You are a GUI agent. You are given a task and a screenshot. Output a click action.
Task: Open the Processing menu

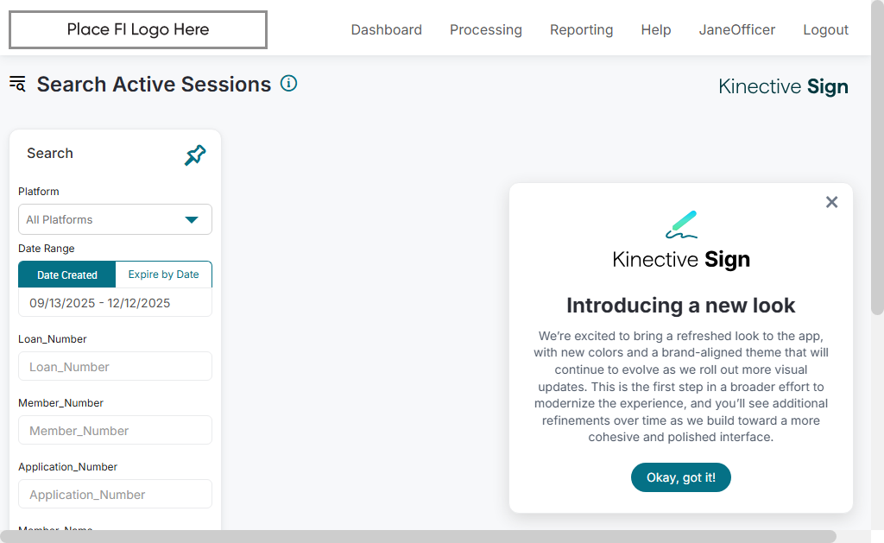pos(485,30)
